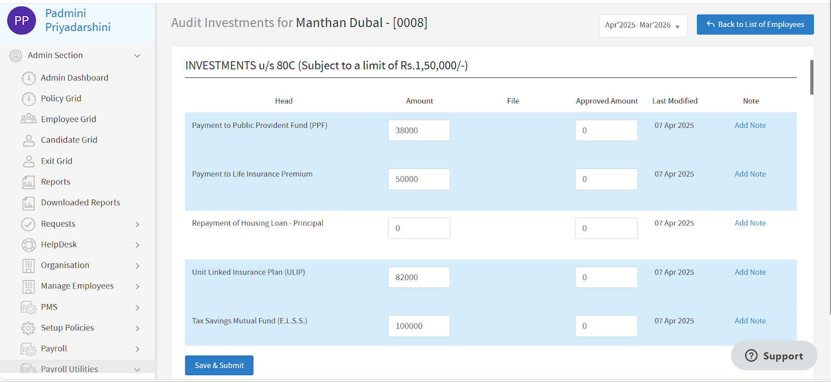This screenshot has height=382, width=831.
Task: Expand the Payroll submenu chevron
Action: tap(138, 349)
